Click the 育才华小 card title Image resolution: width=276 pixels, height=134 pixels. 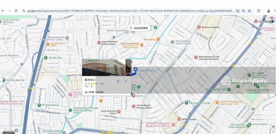pyautogui.click(x=90, y=80)
